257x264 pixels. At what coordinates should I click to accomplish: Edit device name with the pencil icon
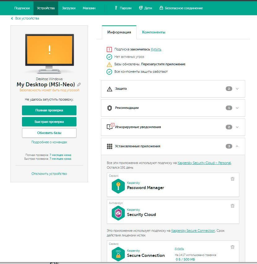[x=79, y=84]
